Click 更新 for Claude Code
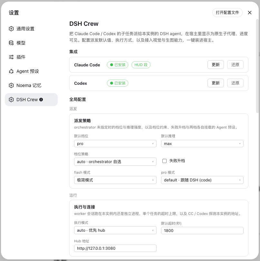This screenshot has width=260, height=261. coord(216,64)
